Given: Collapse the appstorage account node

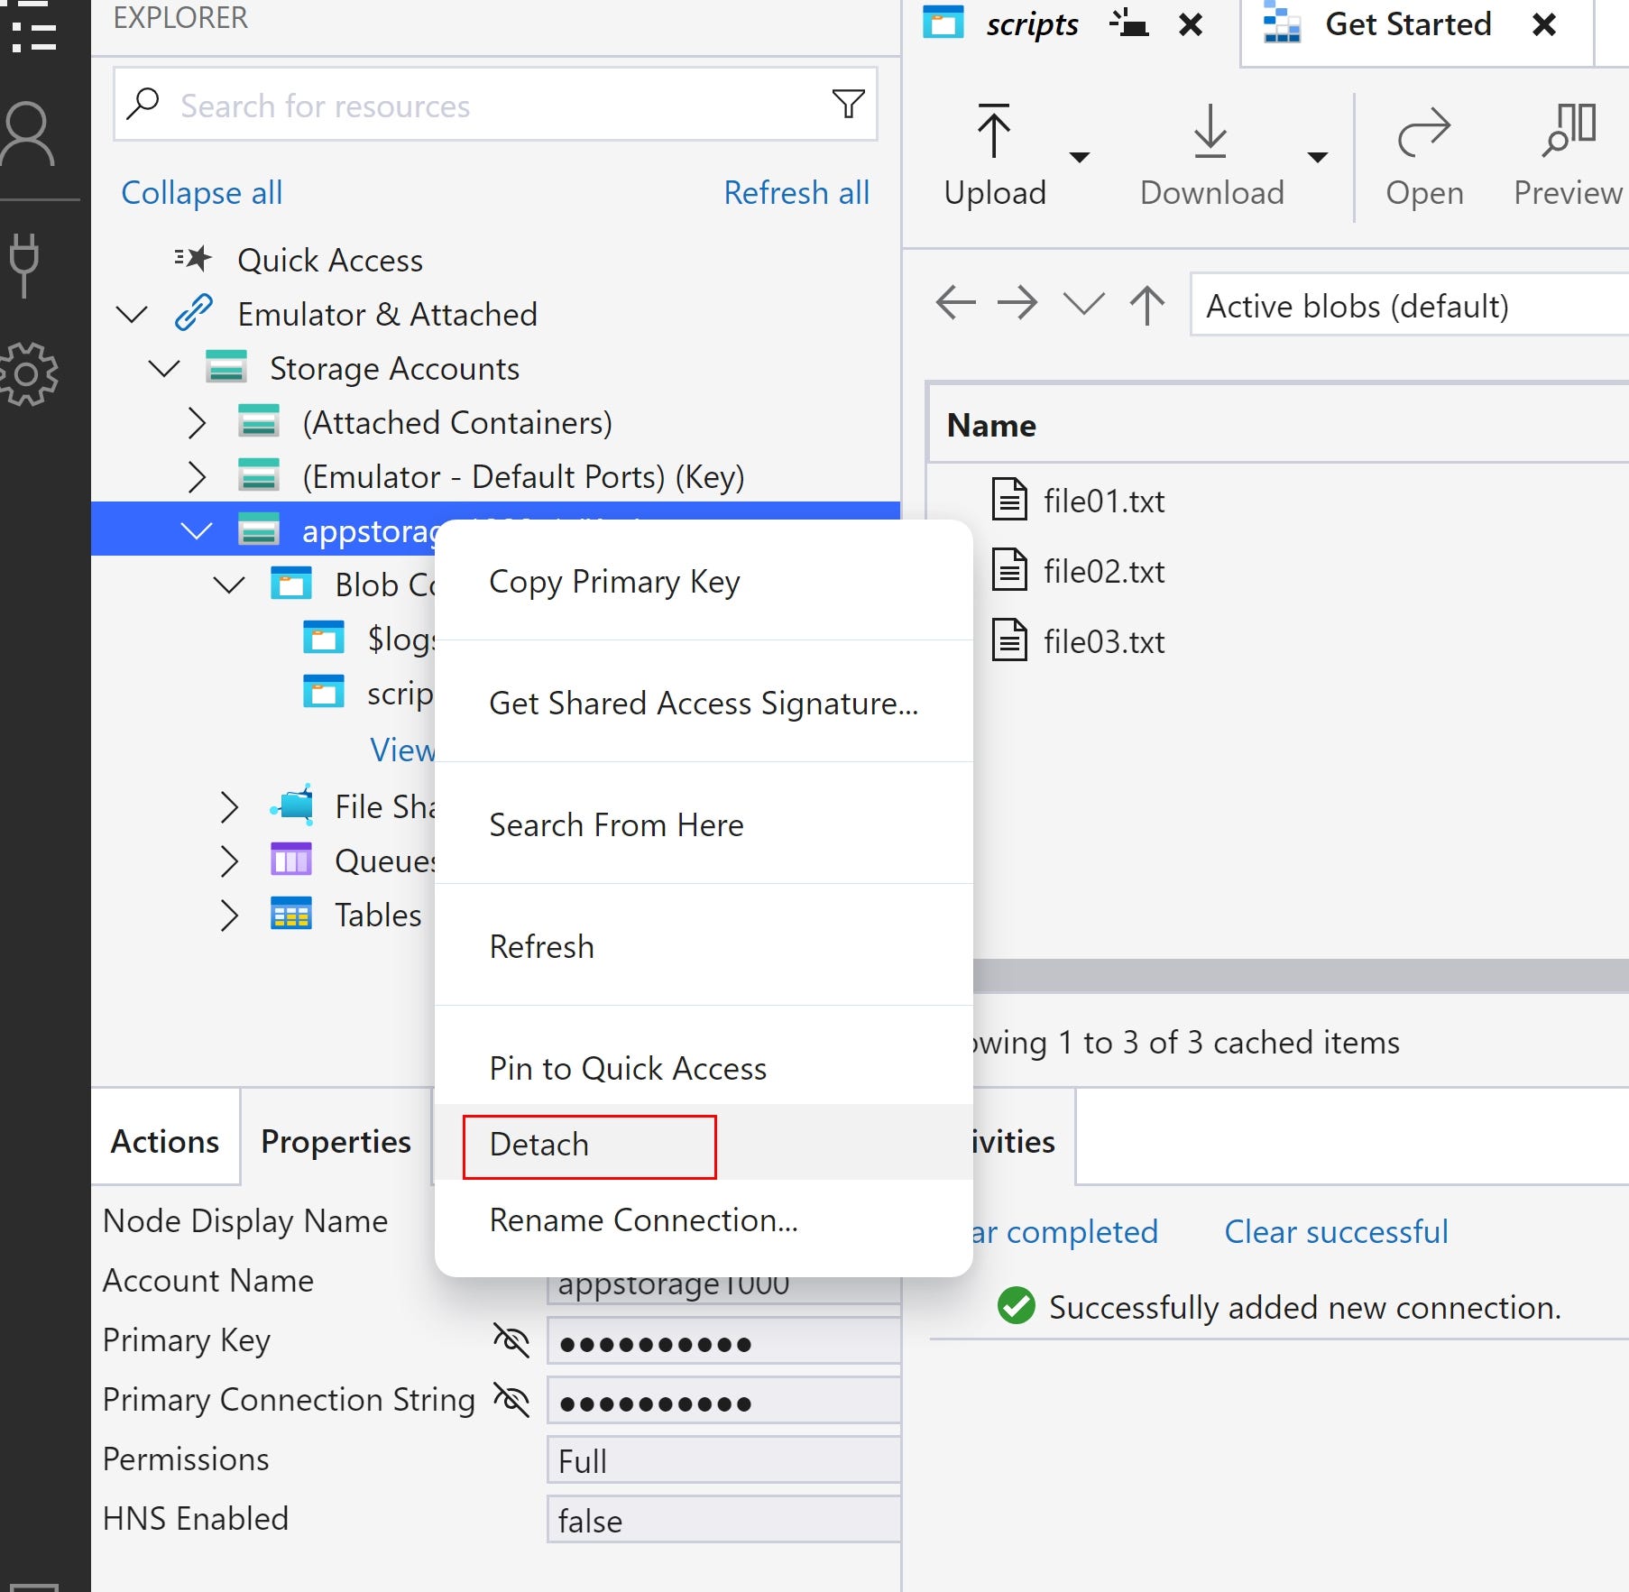Looking at the screenshot, I should (x=196, y=530).
